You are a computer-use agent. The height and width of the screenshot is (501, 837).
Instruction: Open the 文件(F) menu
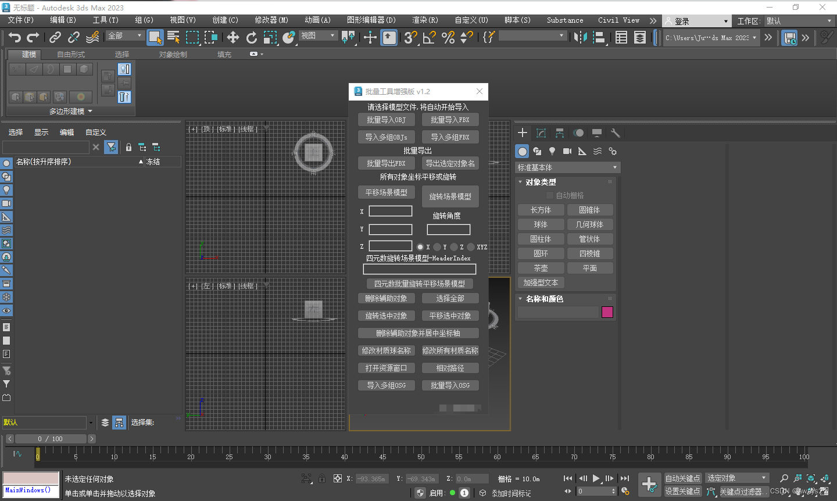21,20
